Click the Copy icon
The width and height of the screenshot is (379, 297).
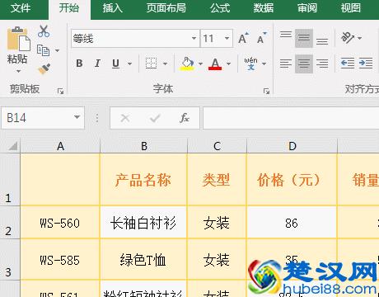pos(43,50)
